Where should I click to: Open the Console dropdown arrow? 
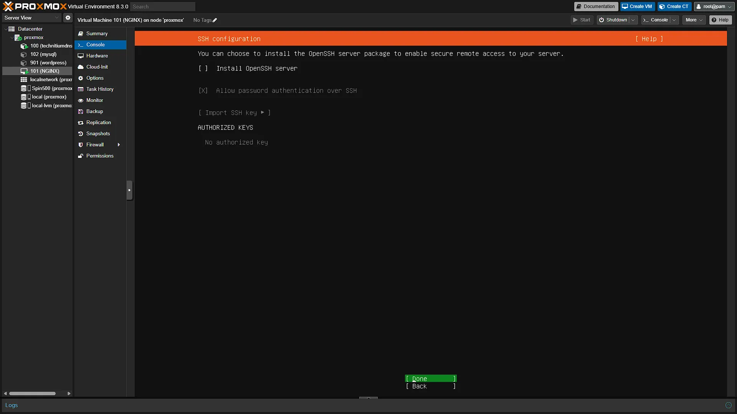pyautogui.click(x=674, y=20)
